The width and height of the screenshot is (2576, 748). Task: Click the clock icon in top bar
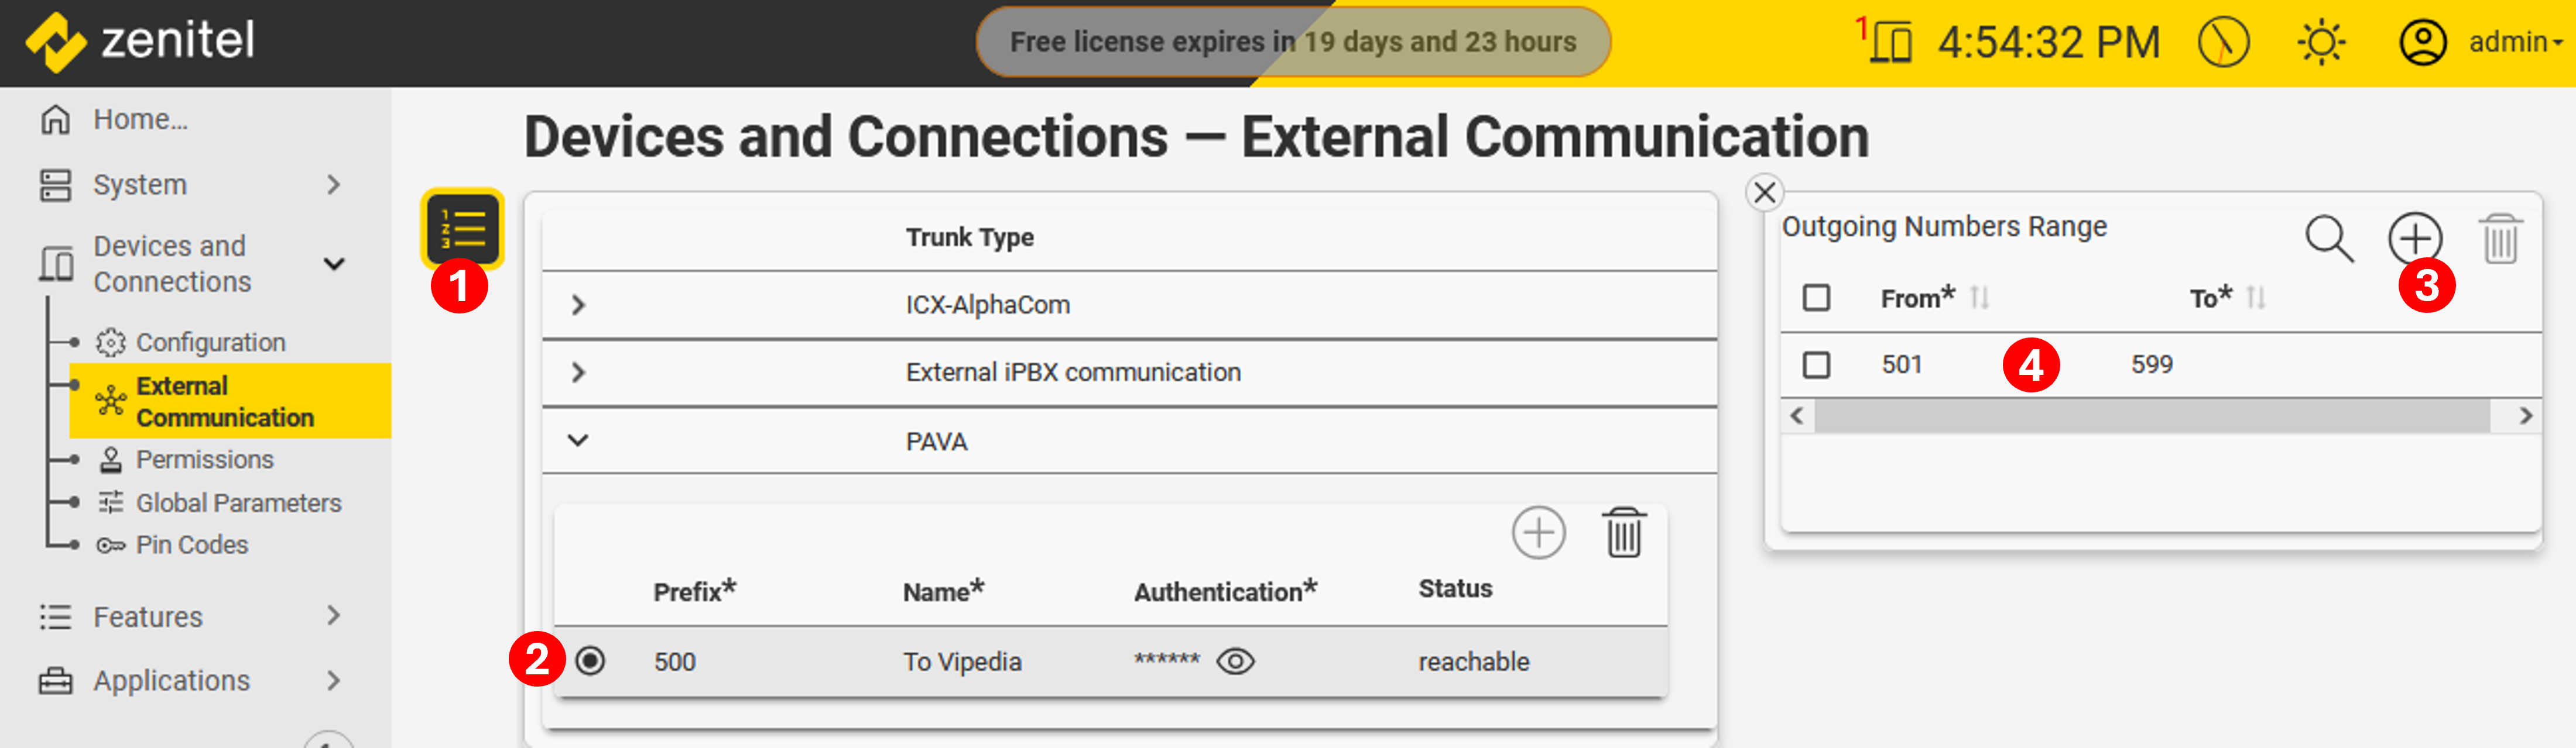pos(2223,43)
